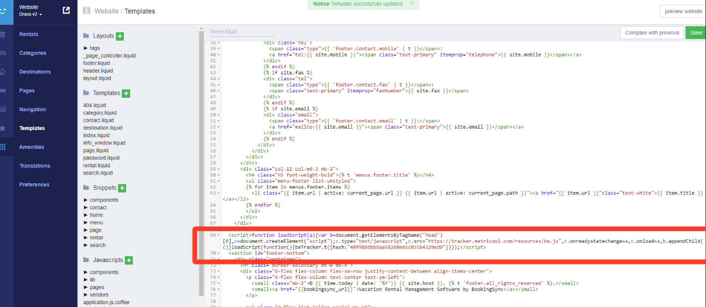
Task: Click the plus icon beside Javascripts
Action: coord(129,260)
